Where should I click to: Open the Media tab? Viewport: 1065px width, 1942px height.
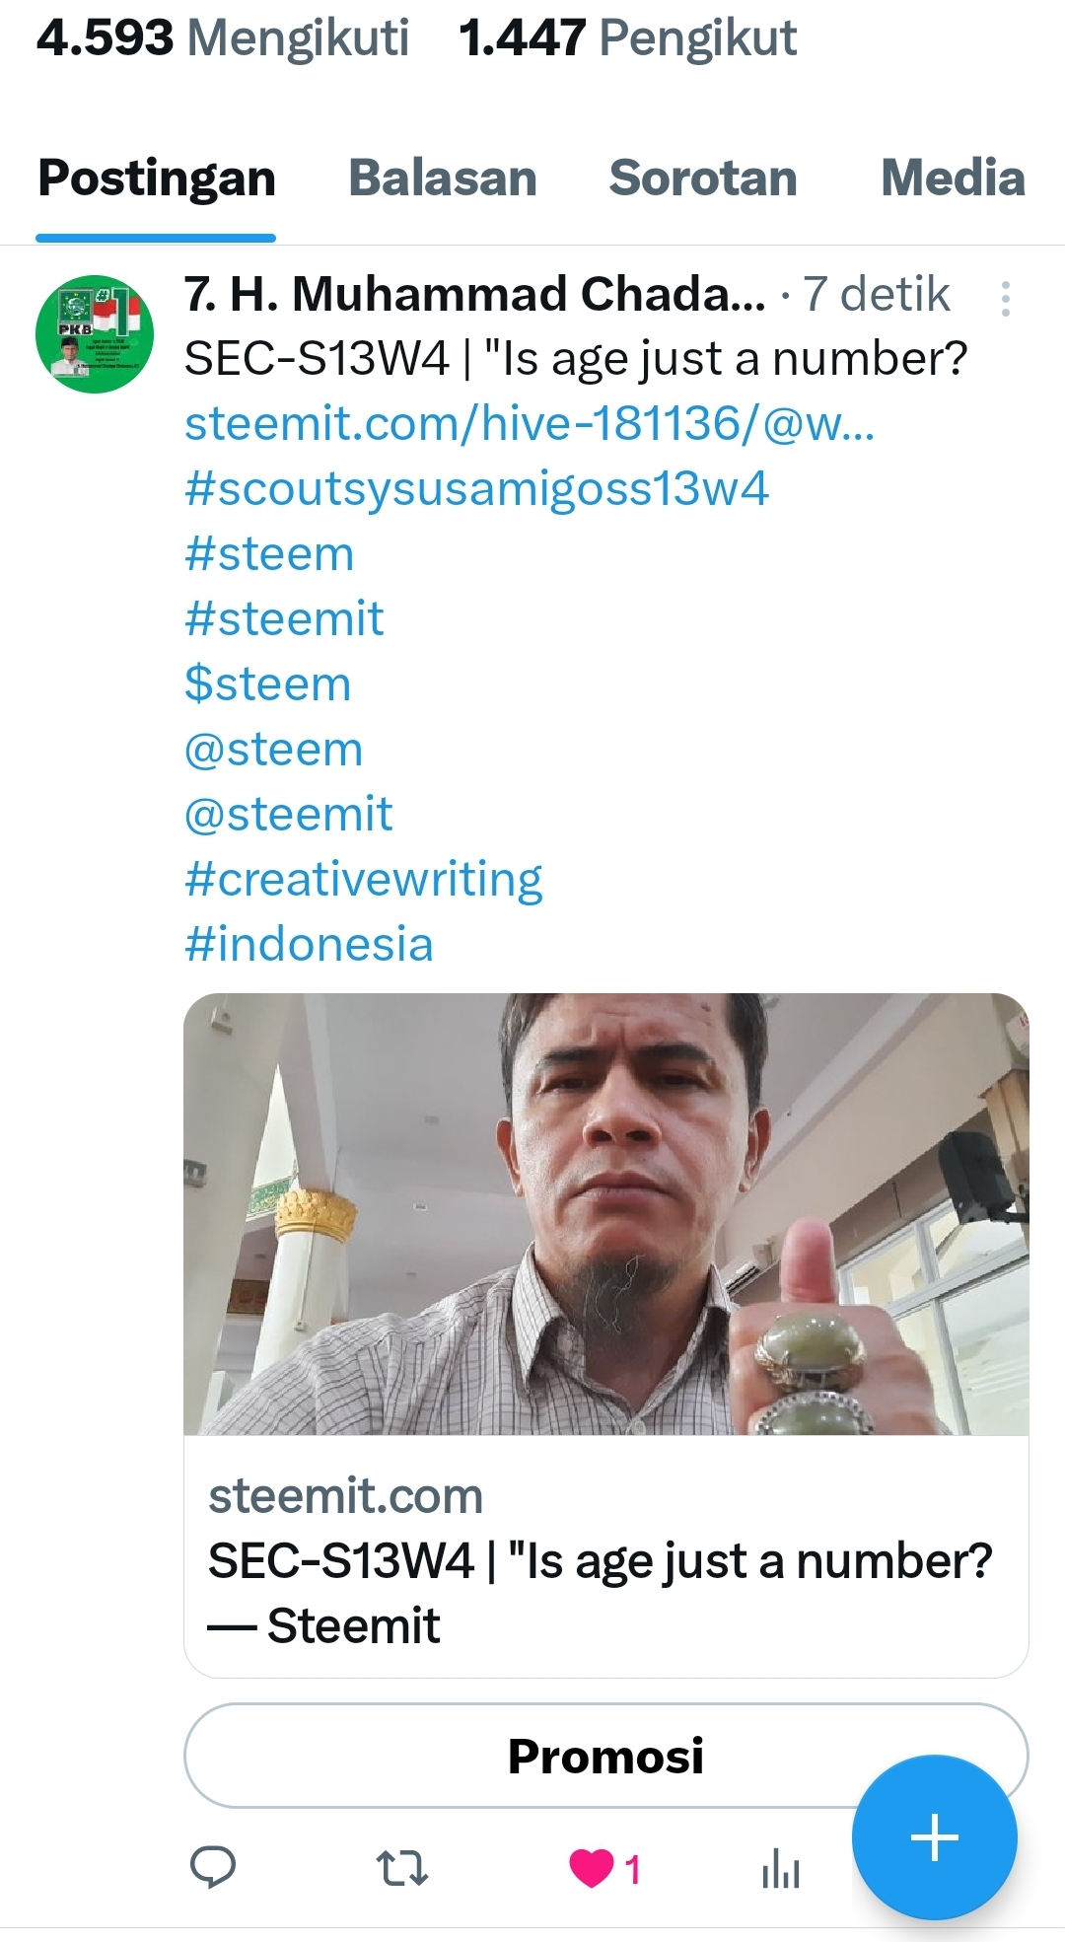953,179
